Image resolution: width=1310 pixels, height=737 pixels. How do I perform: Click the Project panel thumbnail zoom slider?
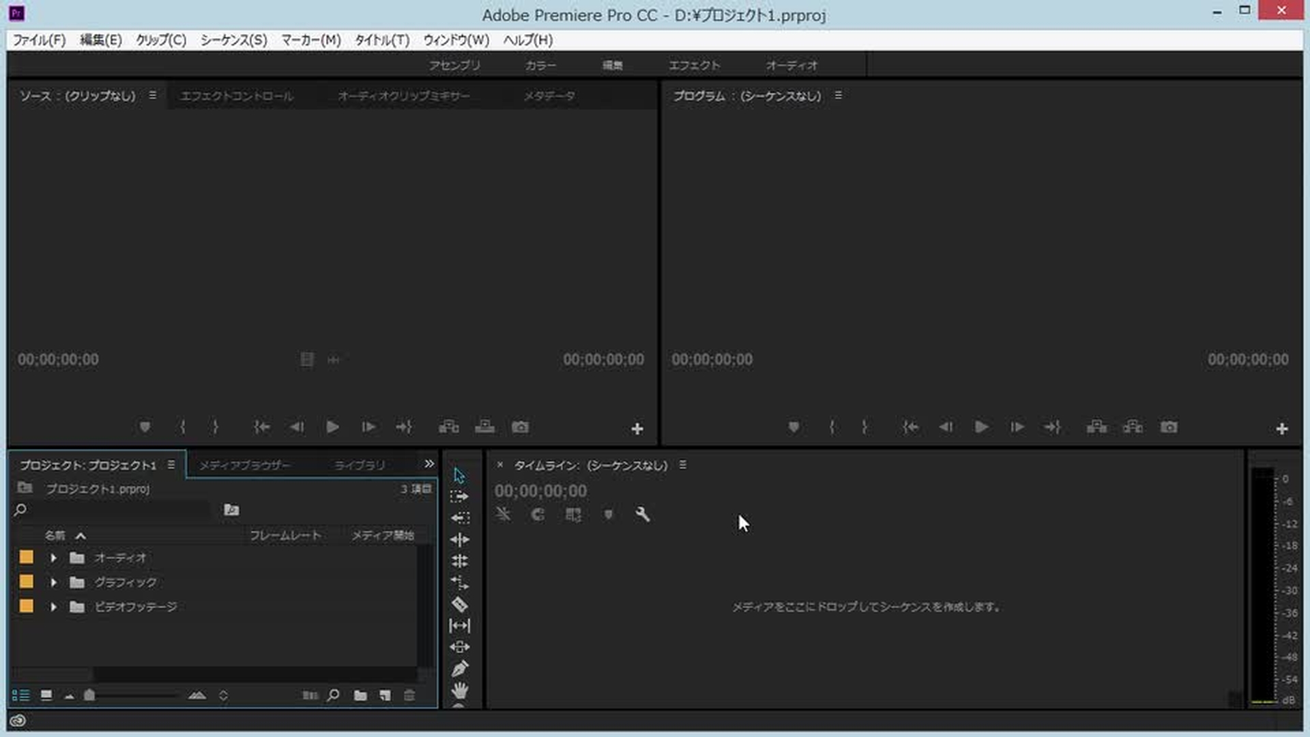[89, 695]
